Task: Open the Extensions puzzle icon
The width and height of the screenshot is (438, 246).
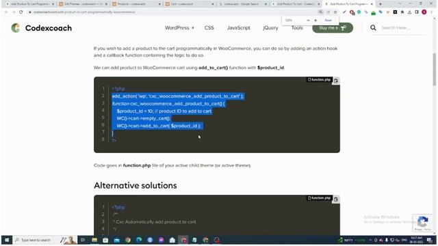Action: pyautogui.click(x=402, y=12)
